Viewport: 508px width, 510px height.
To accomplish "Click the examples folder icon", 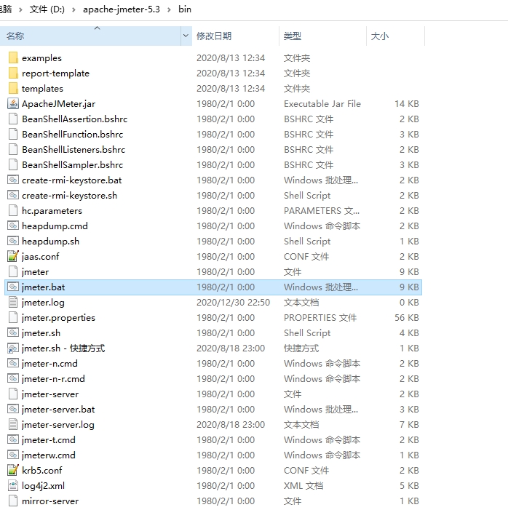I will pyautogui.click(x=13, y=57).
